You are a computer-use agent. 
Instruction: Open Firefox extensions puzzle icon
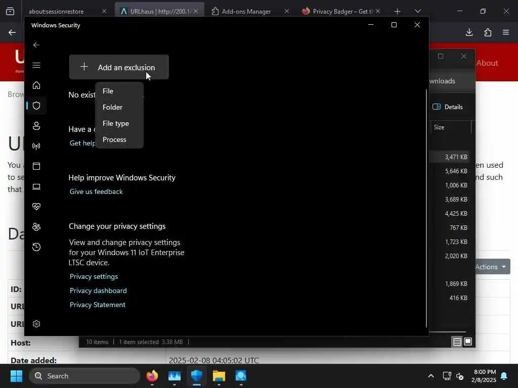tap(488, 32)
